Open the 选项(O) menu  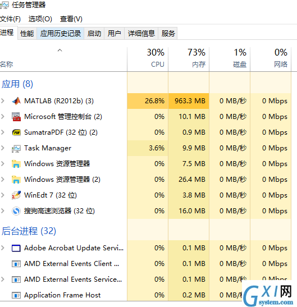40,19
